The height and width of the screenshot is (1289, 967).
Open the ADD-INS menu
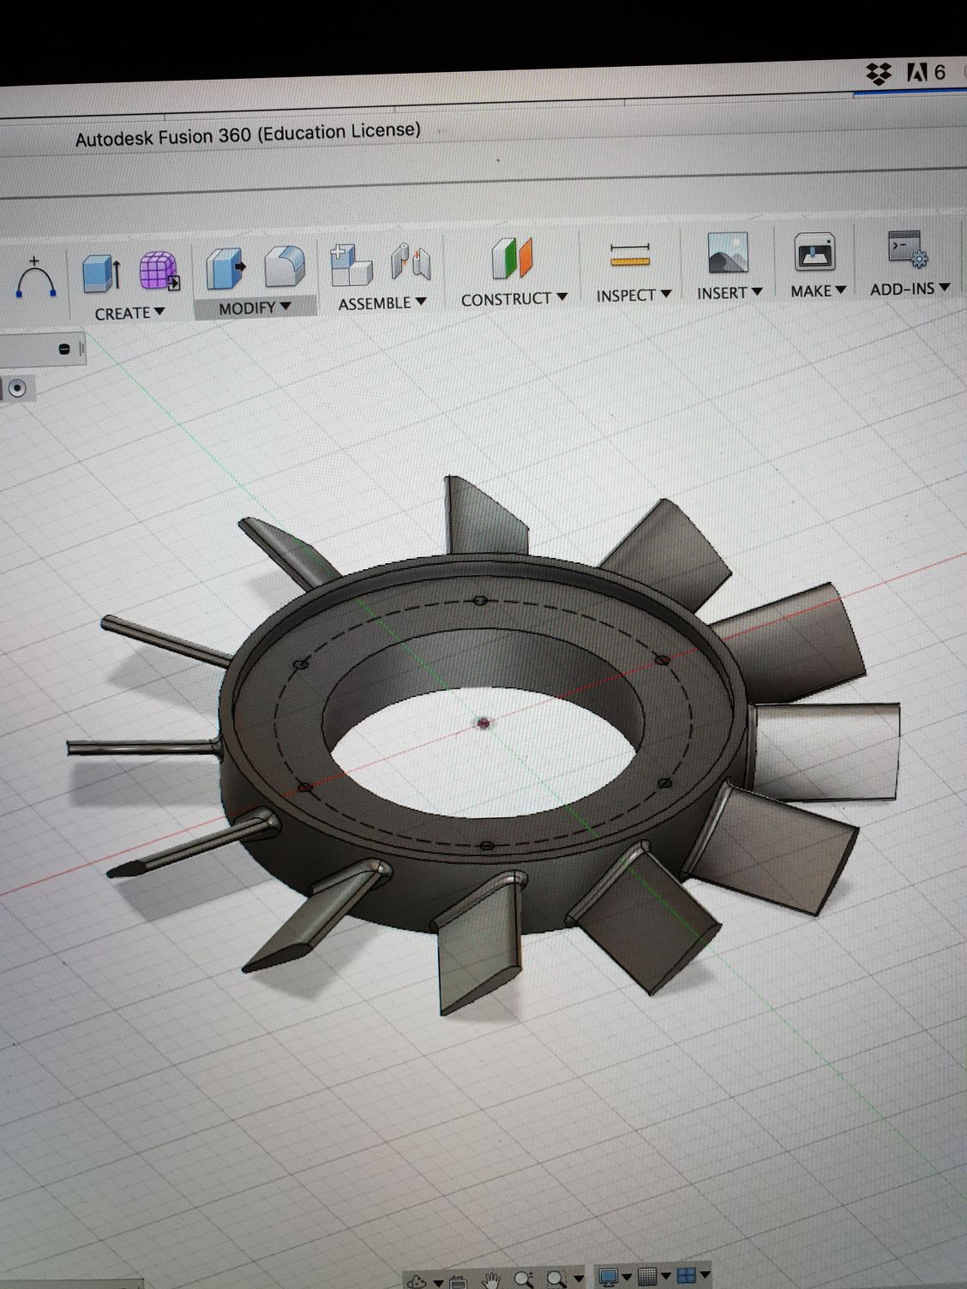click(910, 289)
